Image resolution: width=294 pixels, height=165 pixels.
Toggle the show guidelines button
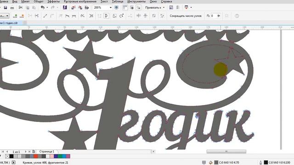click(x=139, y=7)
